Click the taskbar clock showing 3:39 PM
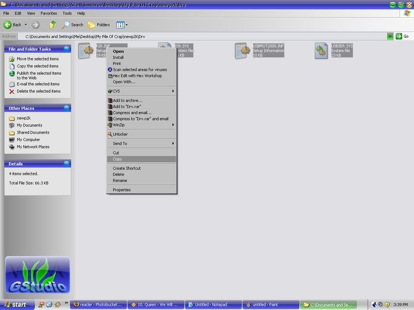 point(401,305)
